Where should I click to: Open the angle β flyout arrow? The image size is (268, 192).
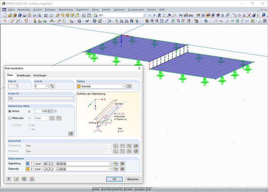51,111
